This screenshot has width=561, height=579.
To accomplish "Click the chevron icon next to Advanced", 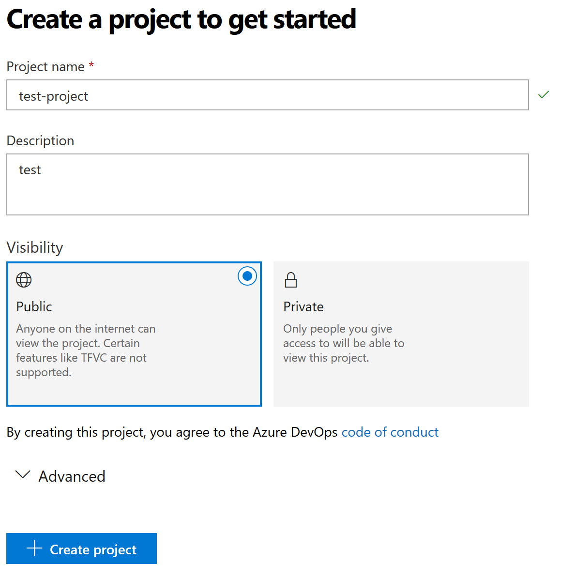I will coord(23,475).
